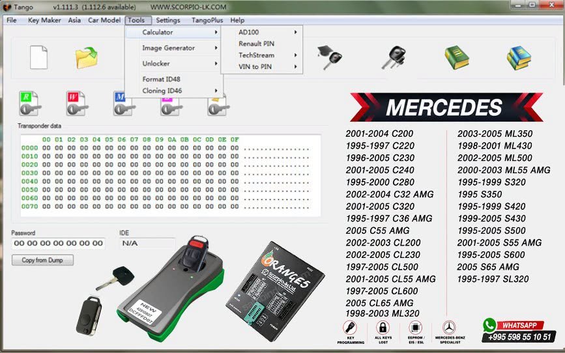Click the red W write-transponder key icon

click(x=77, y=104)
